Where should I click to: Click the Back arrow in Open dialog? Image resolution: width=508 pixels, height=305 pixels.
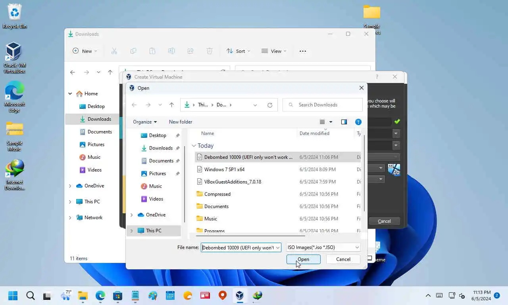click(134, 105)
